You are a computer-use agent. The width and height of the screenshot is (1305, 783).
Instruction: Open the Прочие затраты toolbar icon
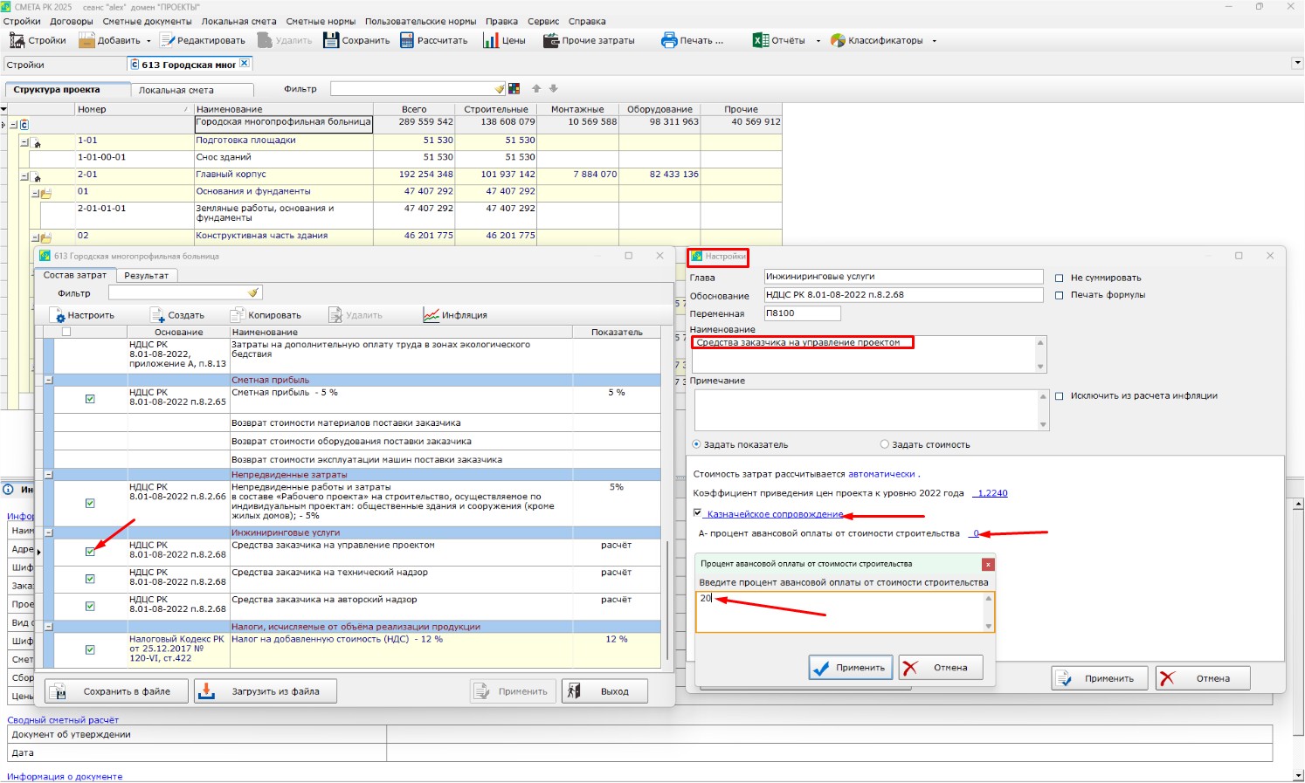[x=551, y=40]
